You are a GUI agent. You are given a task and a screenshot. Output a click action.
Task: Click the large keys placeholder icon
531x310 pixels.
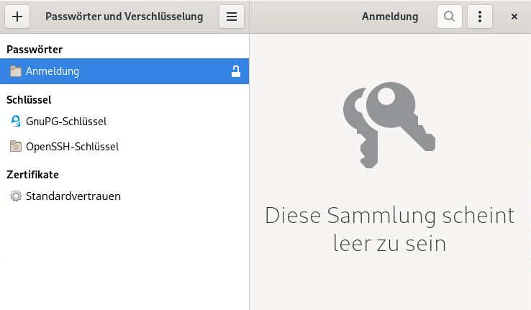(x=389, y=127)
